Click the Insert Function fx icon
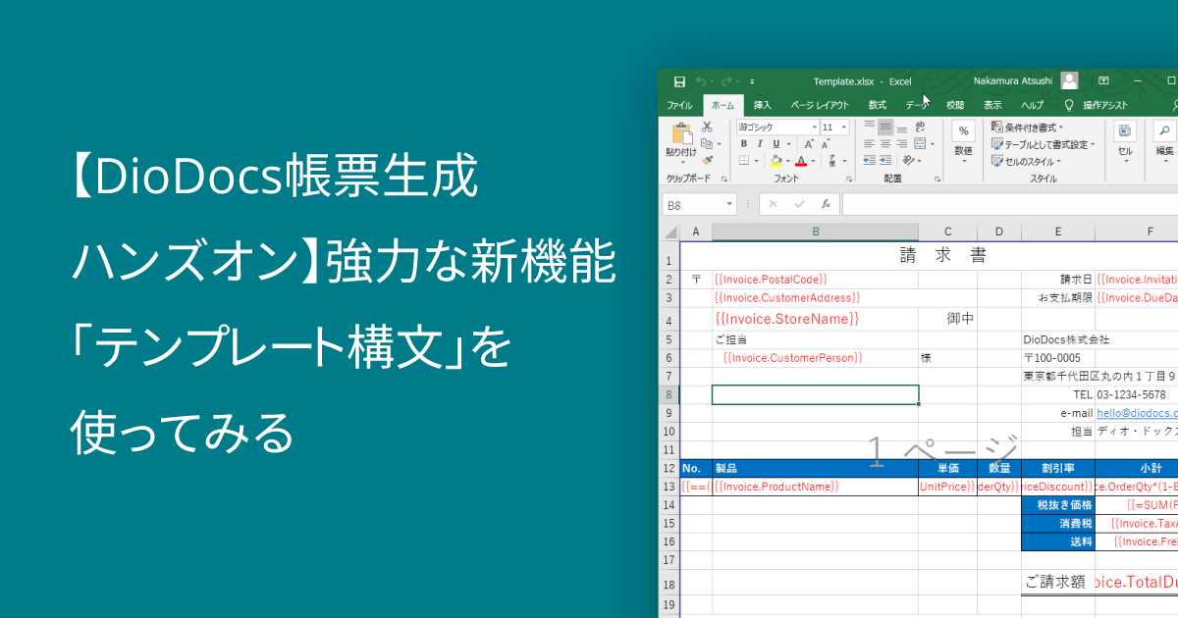This screenshot has width=1178, height=618. click(x=827, y=205)
